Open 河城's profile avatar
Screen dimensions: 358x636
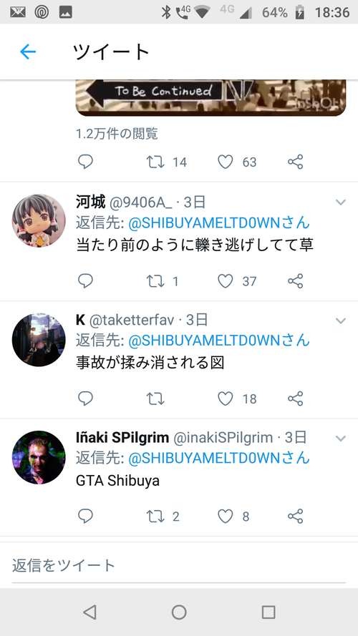(x=39, y=220)
